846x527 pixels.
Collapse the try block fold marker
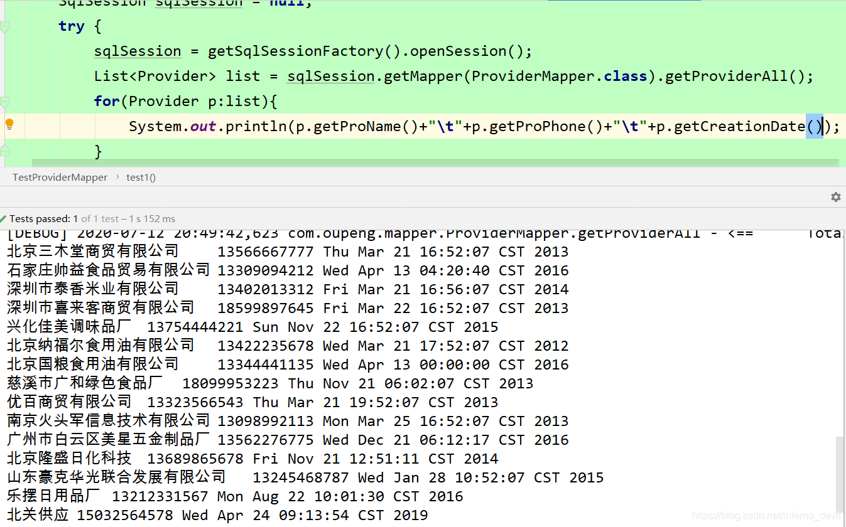(x=4, y=26)
